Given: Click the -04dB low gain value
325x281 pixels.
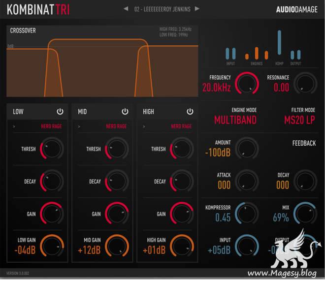Looking at the screenshot, I should tap(25, 250).
